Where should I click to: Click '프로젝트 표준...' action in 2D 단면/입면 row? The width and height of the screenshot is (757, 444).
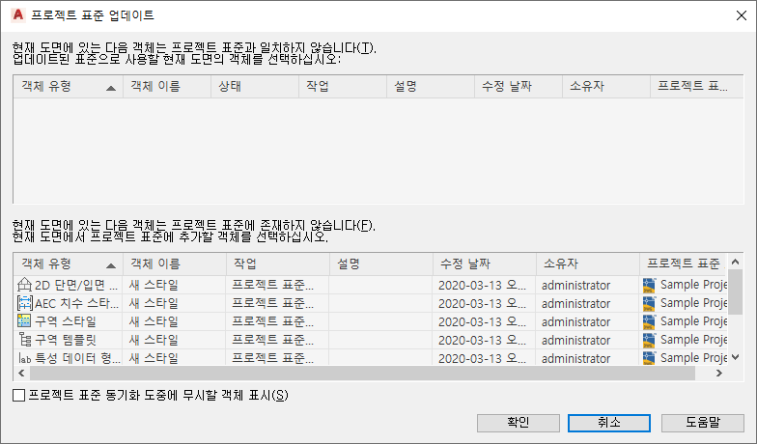(x=272, y=286)
